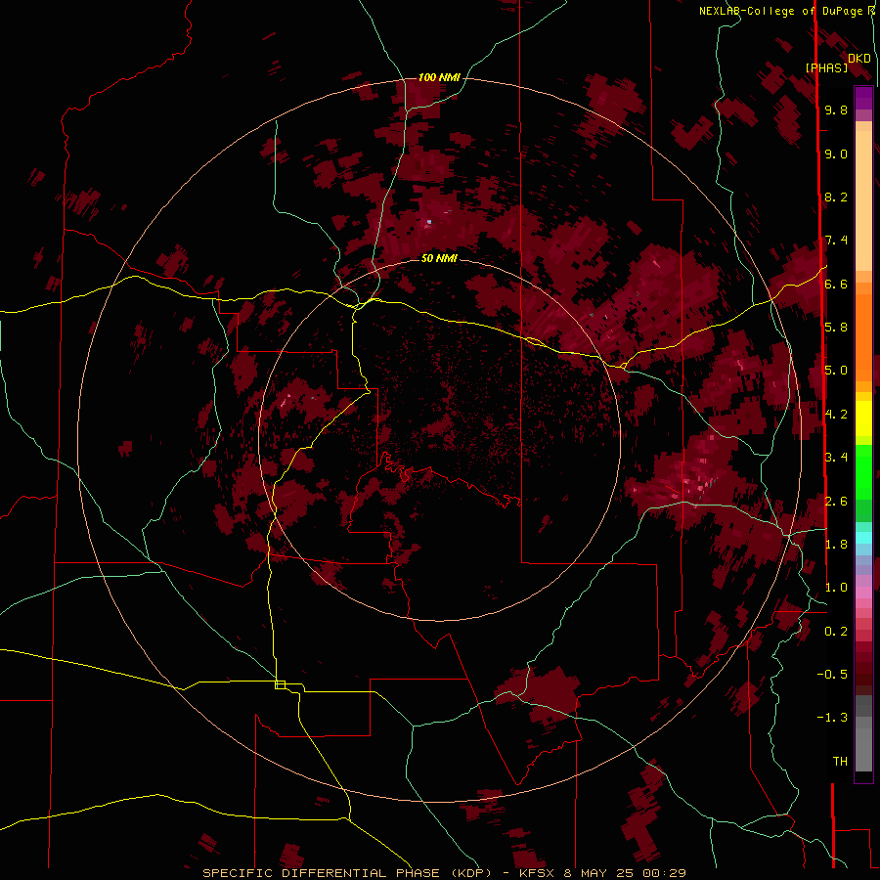Click the 8.2 value on the scale

836,197
